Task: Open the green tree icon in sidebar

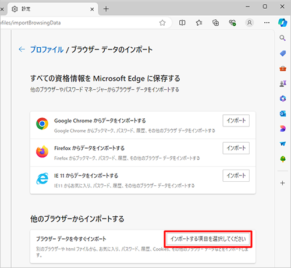Action: coord(283,159)
